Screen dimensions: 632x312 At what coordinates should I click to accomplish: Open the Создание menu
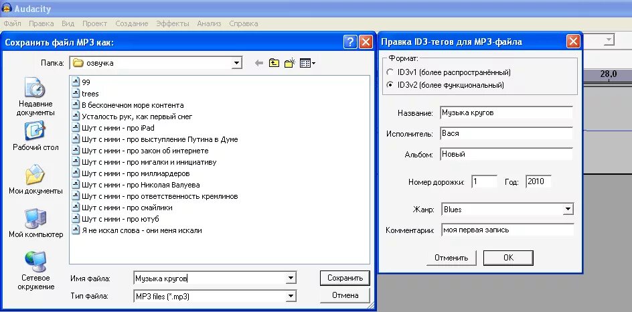click(x=131, y=23)
